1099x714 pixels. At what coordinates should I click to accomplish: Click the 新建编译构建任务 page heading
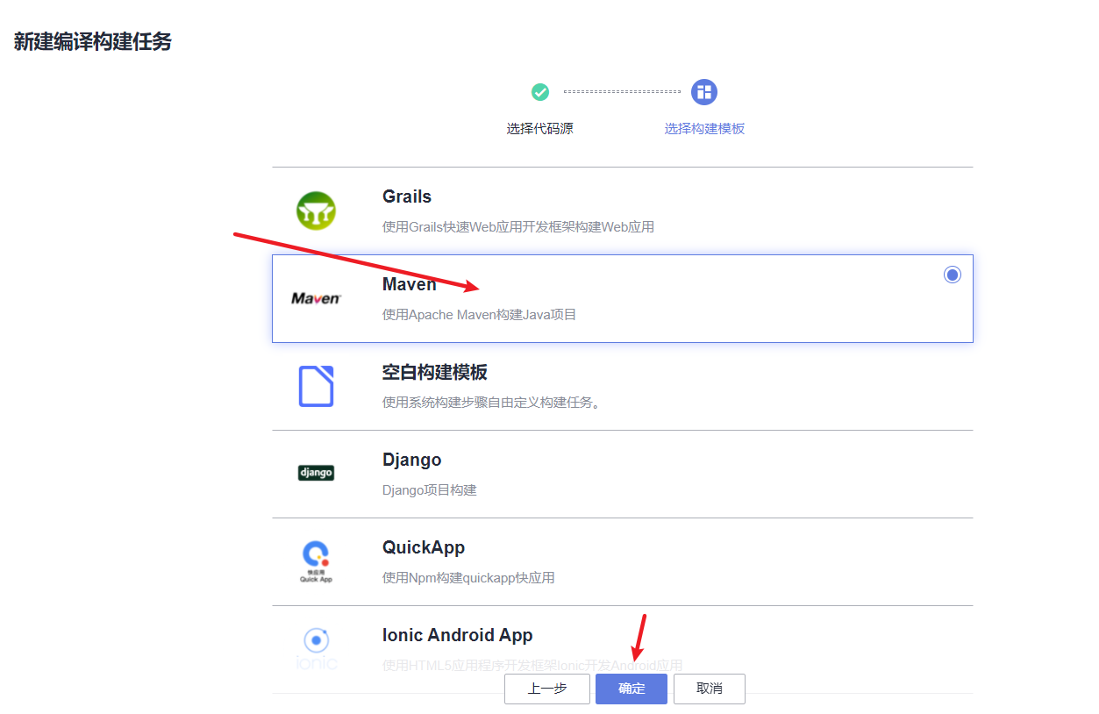[93, 41]
